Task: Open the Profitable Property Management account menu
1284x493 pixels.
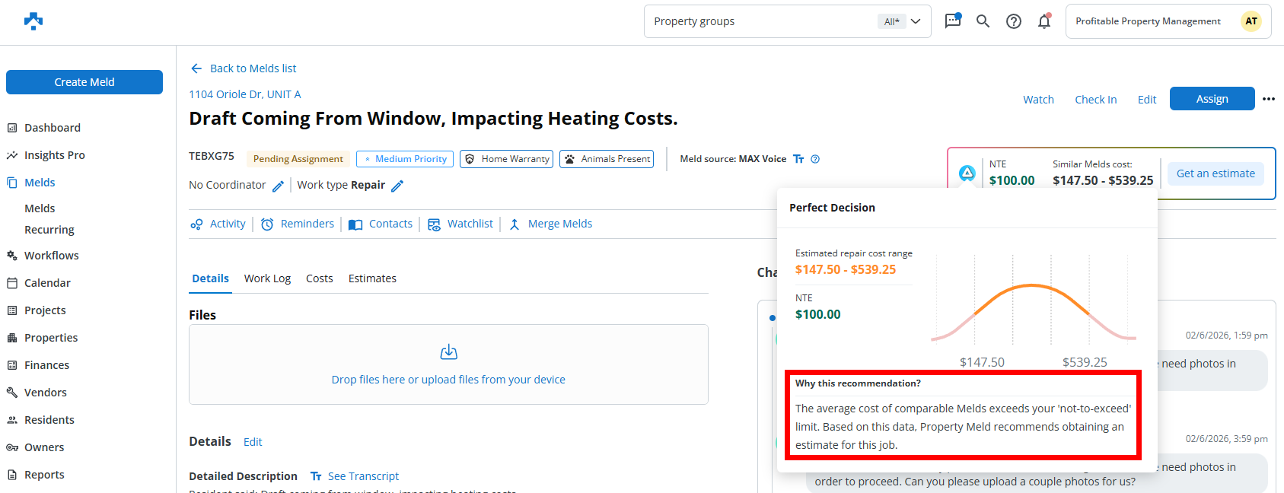Action: click(1168, 21)
